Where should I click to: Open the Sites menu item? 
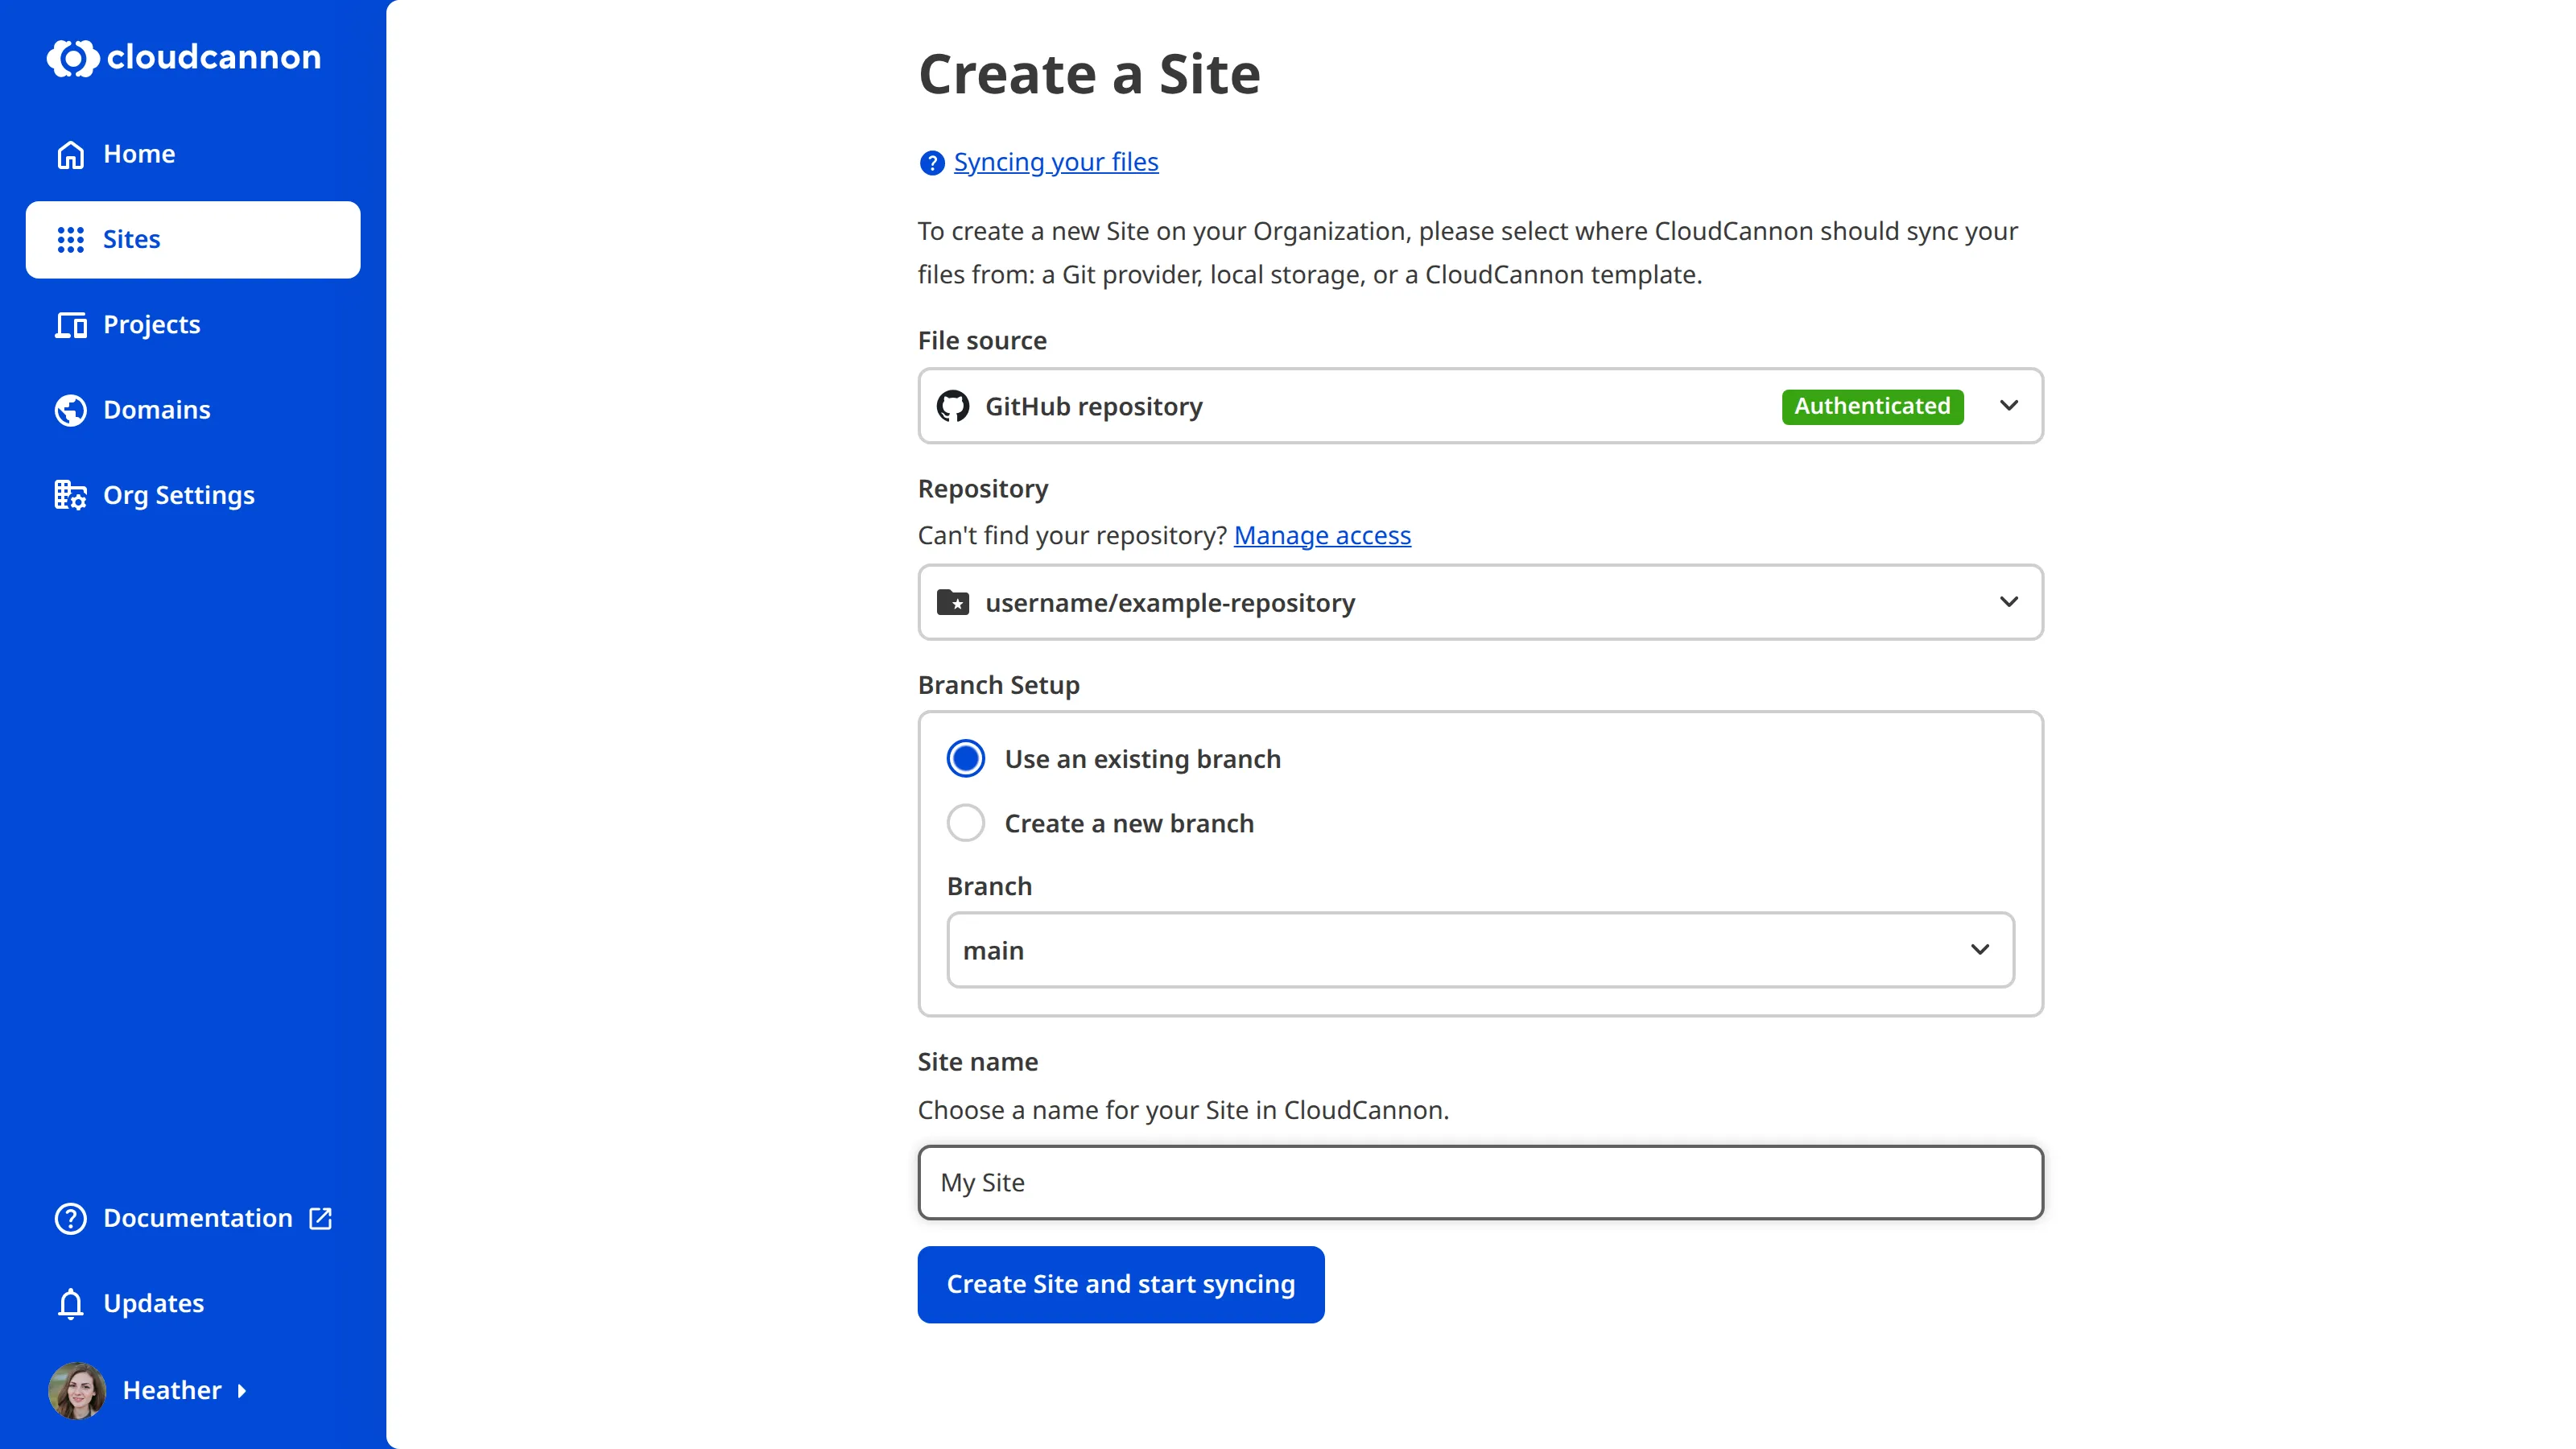point(193,240)
